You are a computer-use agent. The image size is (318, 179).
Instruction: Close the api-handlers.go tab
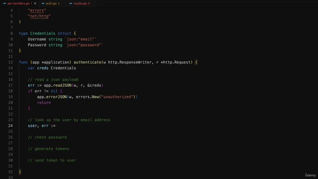click(x=35, y=3)
